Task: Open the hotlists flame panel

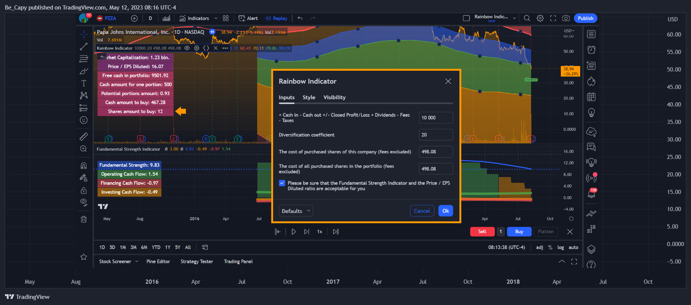Action: click(x=591, y=81)
